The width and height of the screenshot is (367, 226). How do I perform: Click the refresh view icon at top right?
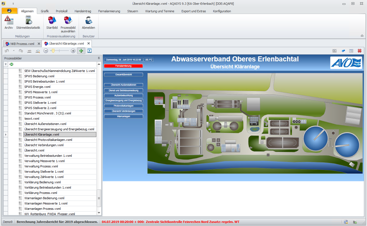(x=334, y=51)
